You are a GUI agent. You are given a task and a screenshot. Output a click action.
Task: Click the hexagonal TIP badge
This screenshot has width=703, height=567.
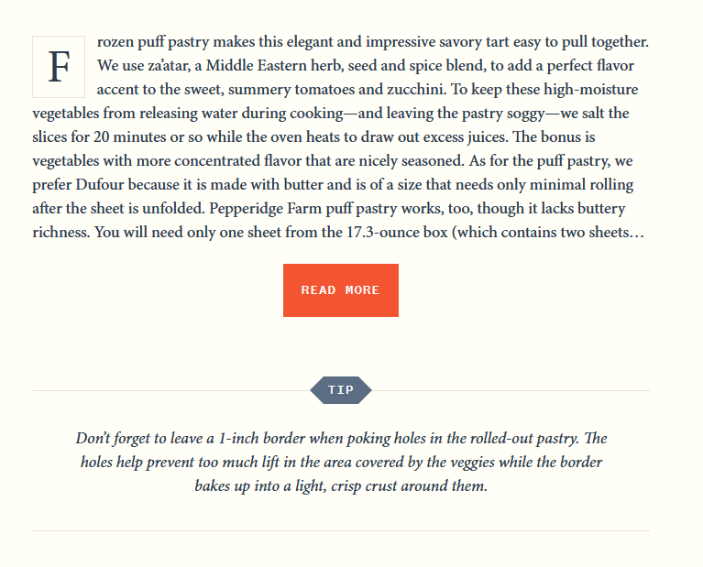pyautogui.click(x=341, y=390)
